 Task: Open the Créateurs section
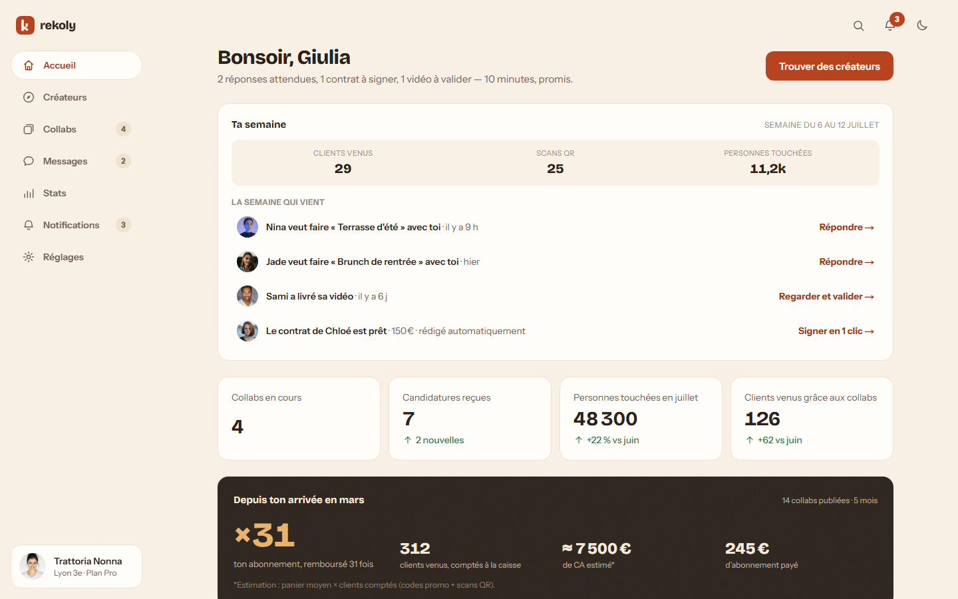tap(77, 97)
